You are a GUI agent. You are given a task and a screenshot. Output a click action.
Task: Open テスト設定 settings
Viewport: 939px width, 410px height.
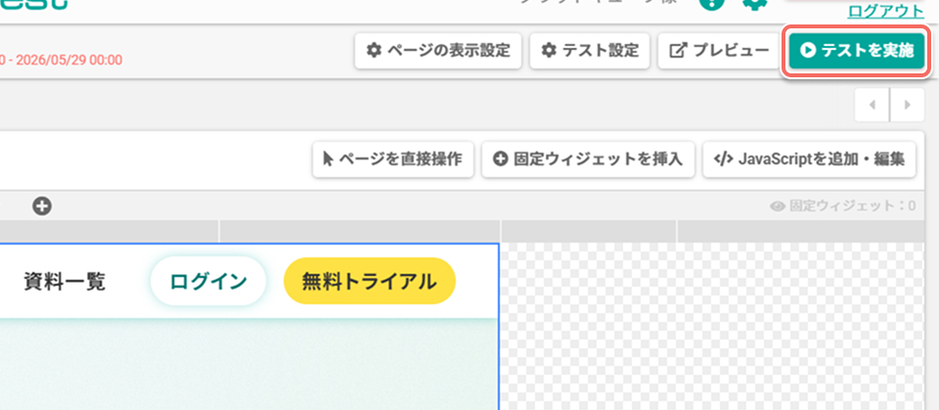point(590,51)
